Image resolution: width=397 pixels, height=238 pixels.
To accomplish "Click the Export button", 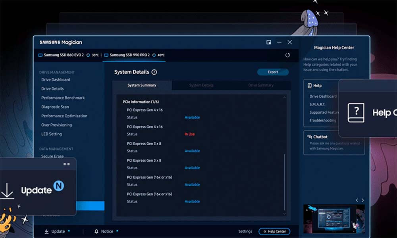I will (x=273, y=72).
